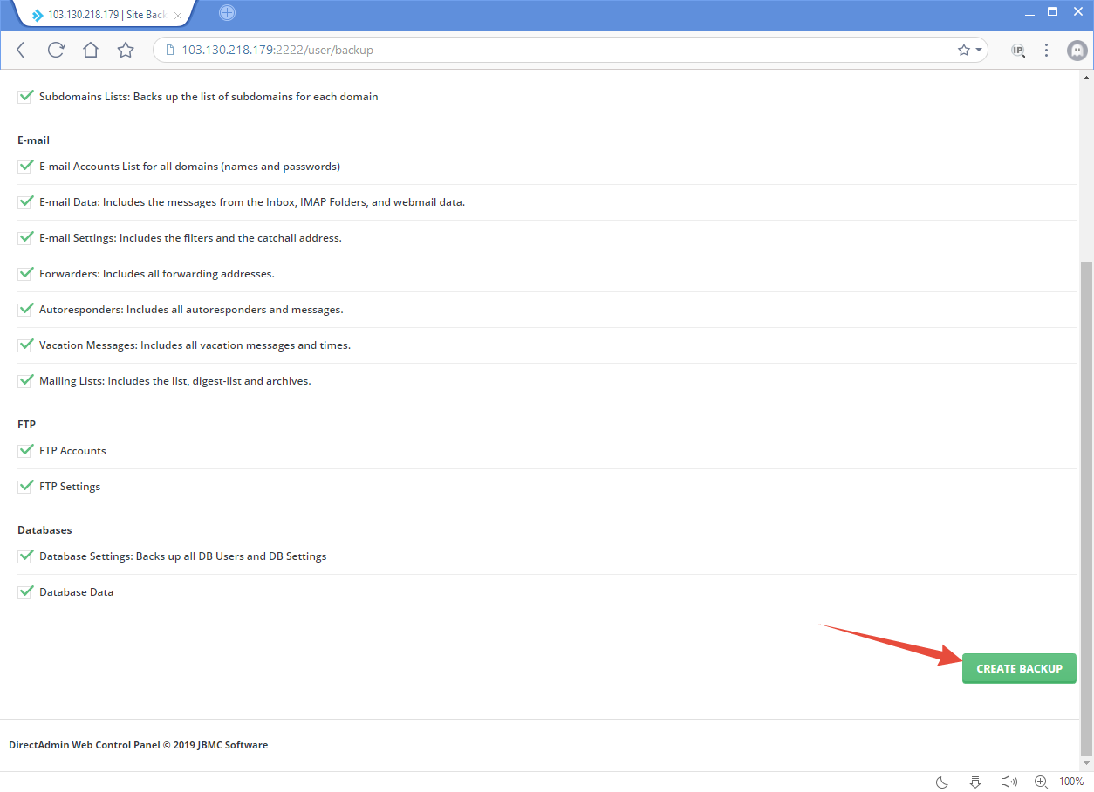Screen dimensions: 1094x792
Task: Open browser three-dot menu
Action: 1047,50
